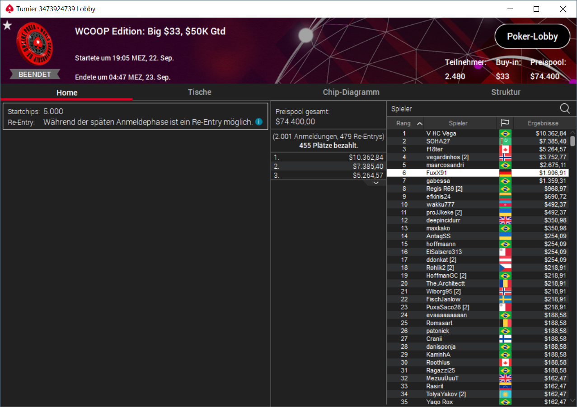Screen dimensions: 577x407
Task: Open the Chip-Diagramm tab
Action: [x=351, y=92]
